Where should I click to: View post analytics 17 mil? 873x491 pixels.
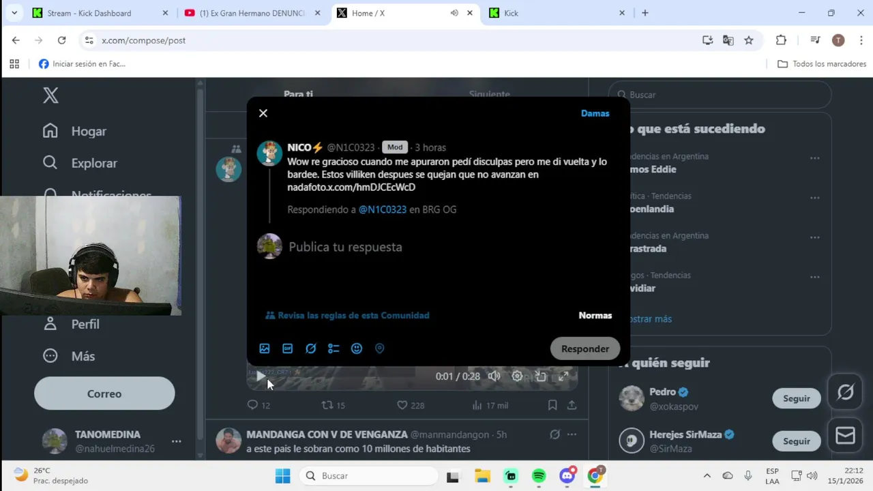490,405
